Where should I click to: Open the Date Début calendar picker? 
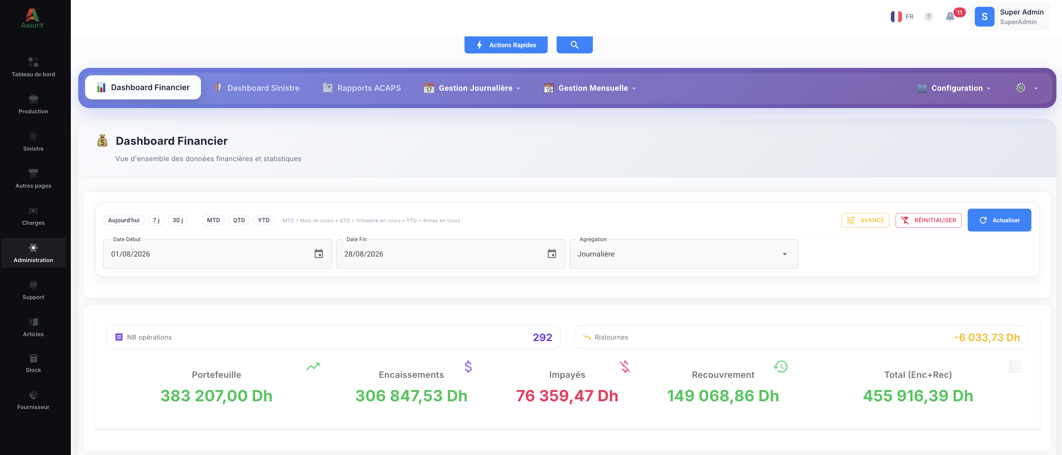pyautogui.click(x=319, y=254)
